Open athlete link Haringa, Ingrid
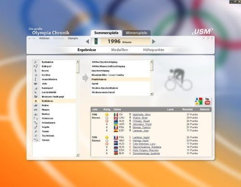Viewport: 241px width, 187px height. pyautogui.click(x=141, y=141)
